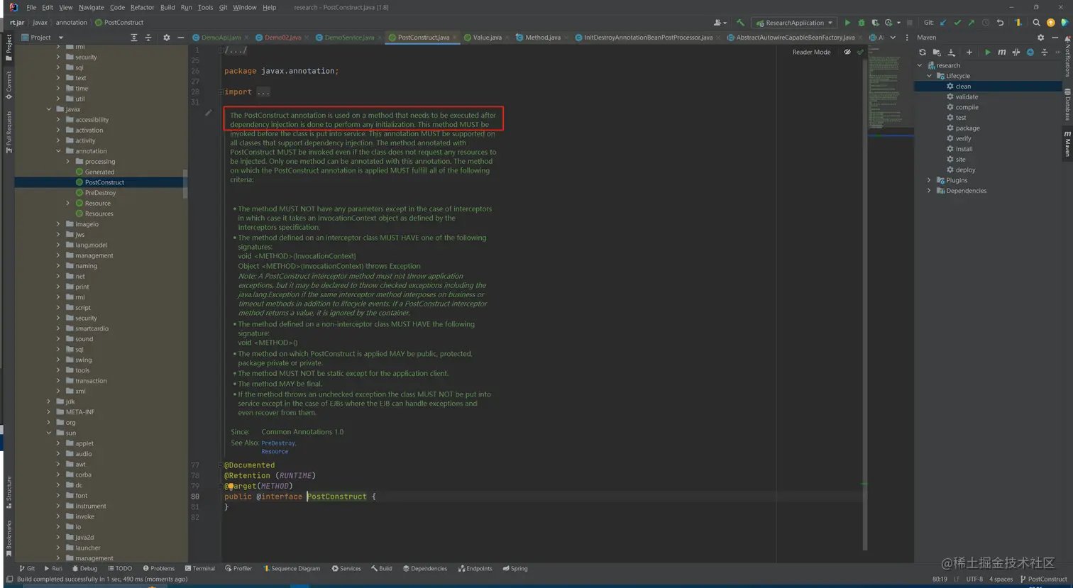This screenshot has height=588, width=1073.
Task: Build project using the hammer icon
Action: coord(740,23)
